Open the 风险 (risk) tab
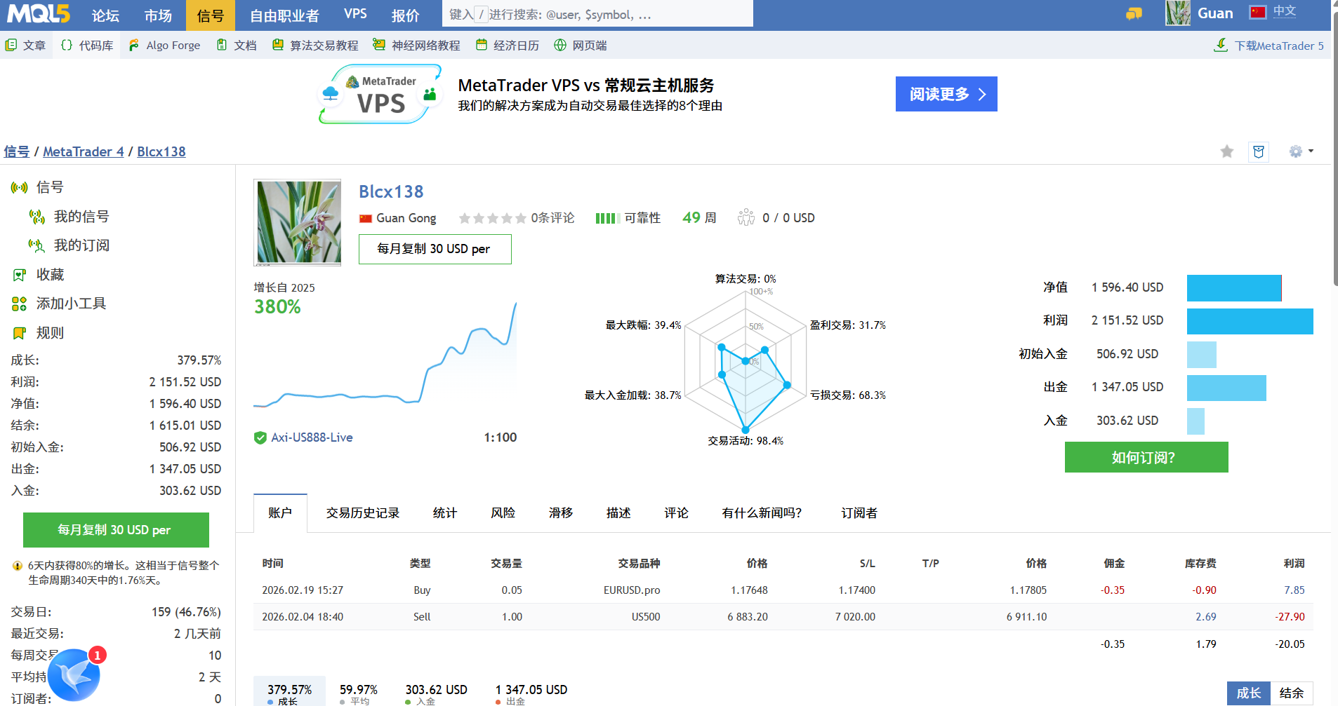The width and height of the screenshot is (1338, 706). click(x=503, y=513)
